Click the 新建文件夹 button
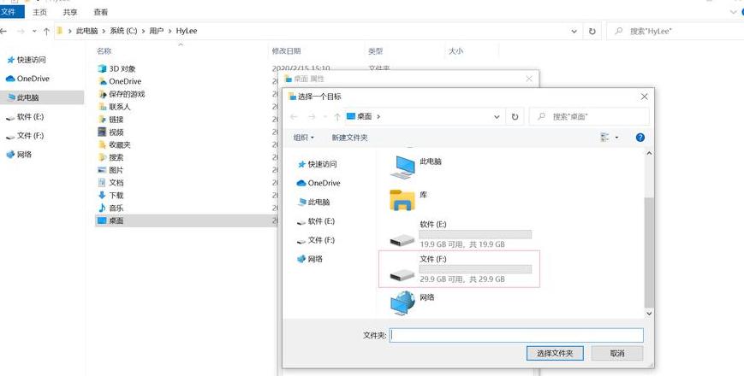 tap(349, 138)
